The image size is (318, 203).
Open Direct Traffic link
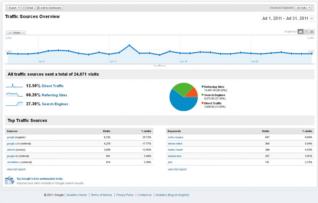[53, 86]
